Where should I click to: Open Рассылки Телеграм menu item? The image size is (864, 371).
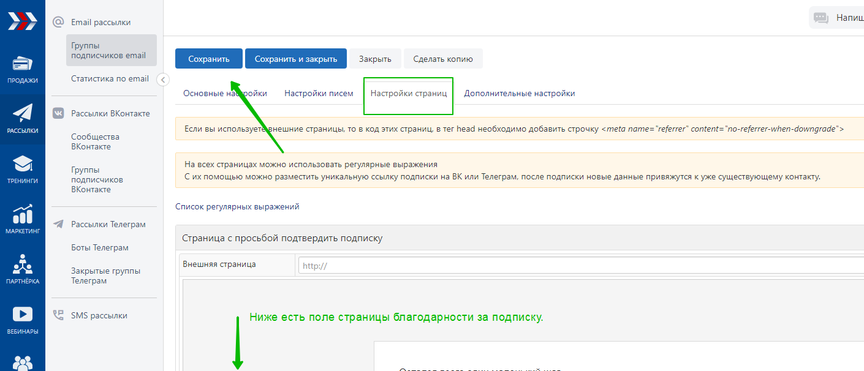tap(108, 224)
